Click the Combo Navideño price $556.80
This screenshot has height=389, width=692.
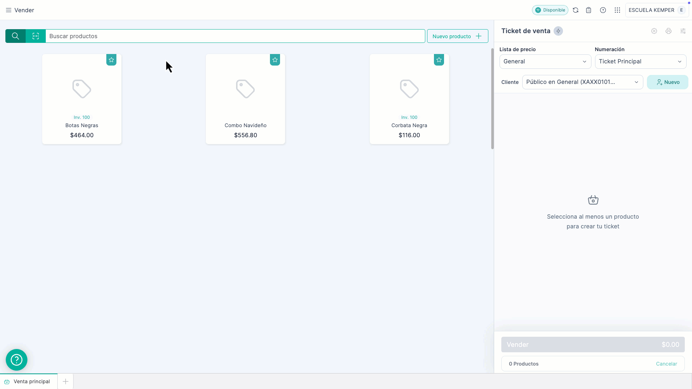coord(245,135)
